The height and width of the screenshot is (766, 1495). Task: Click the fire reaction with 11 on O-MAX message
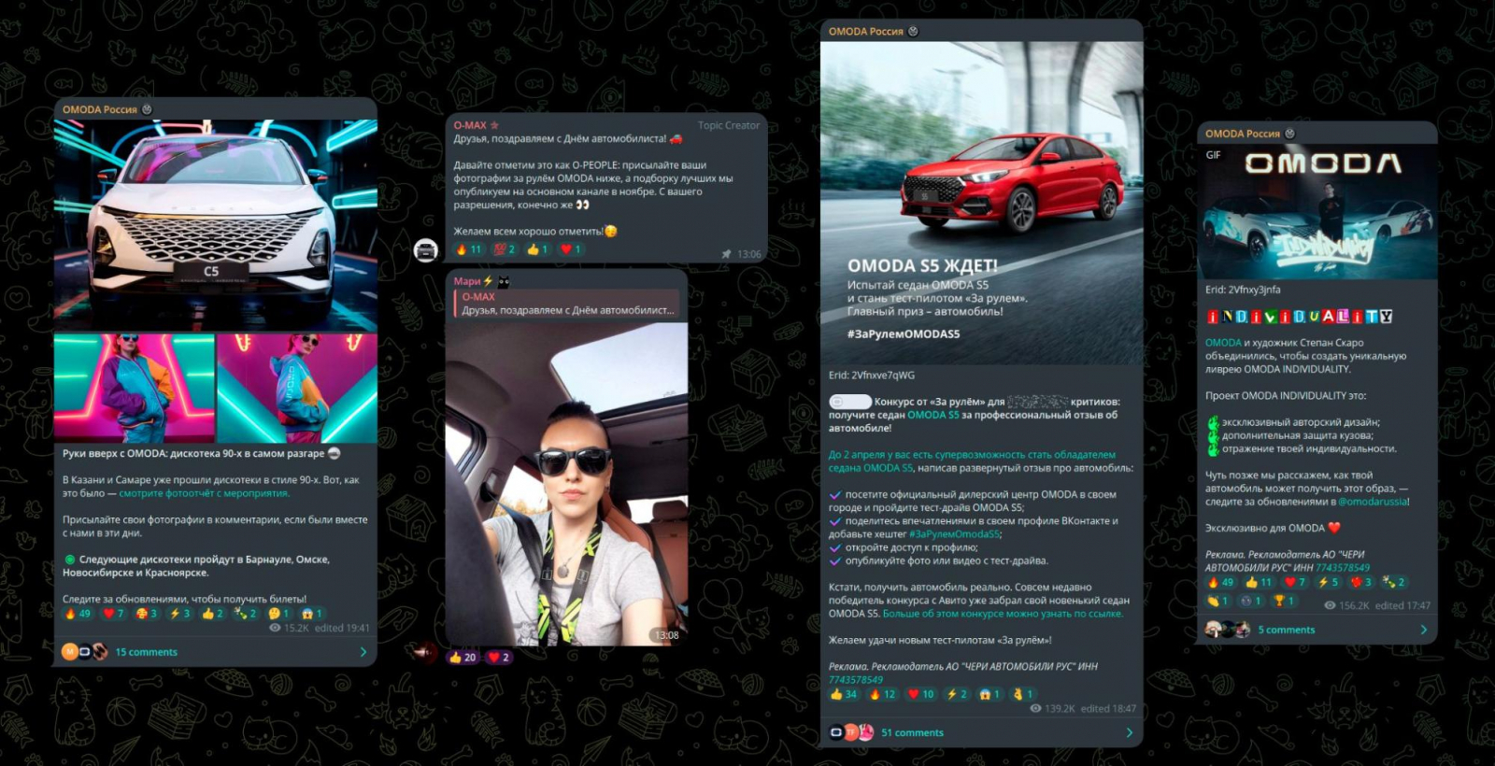(x=469, y=249)
